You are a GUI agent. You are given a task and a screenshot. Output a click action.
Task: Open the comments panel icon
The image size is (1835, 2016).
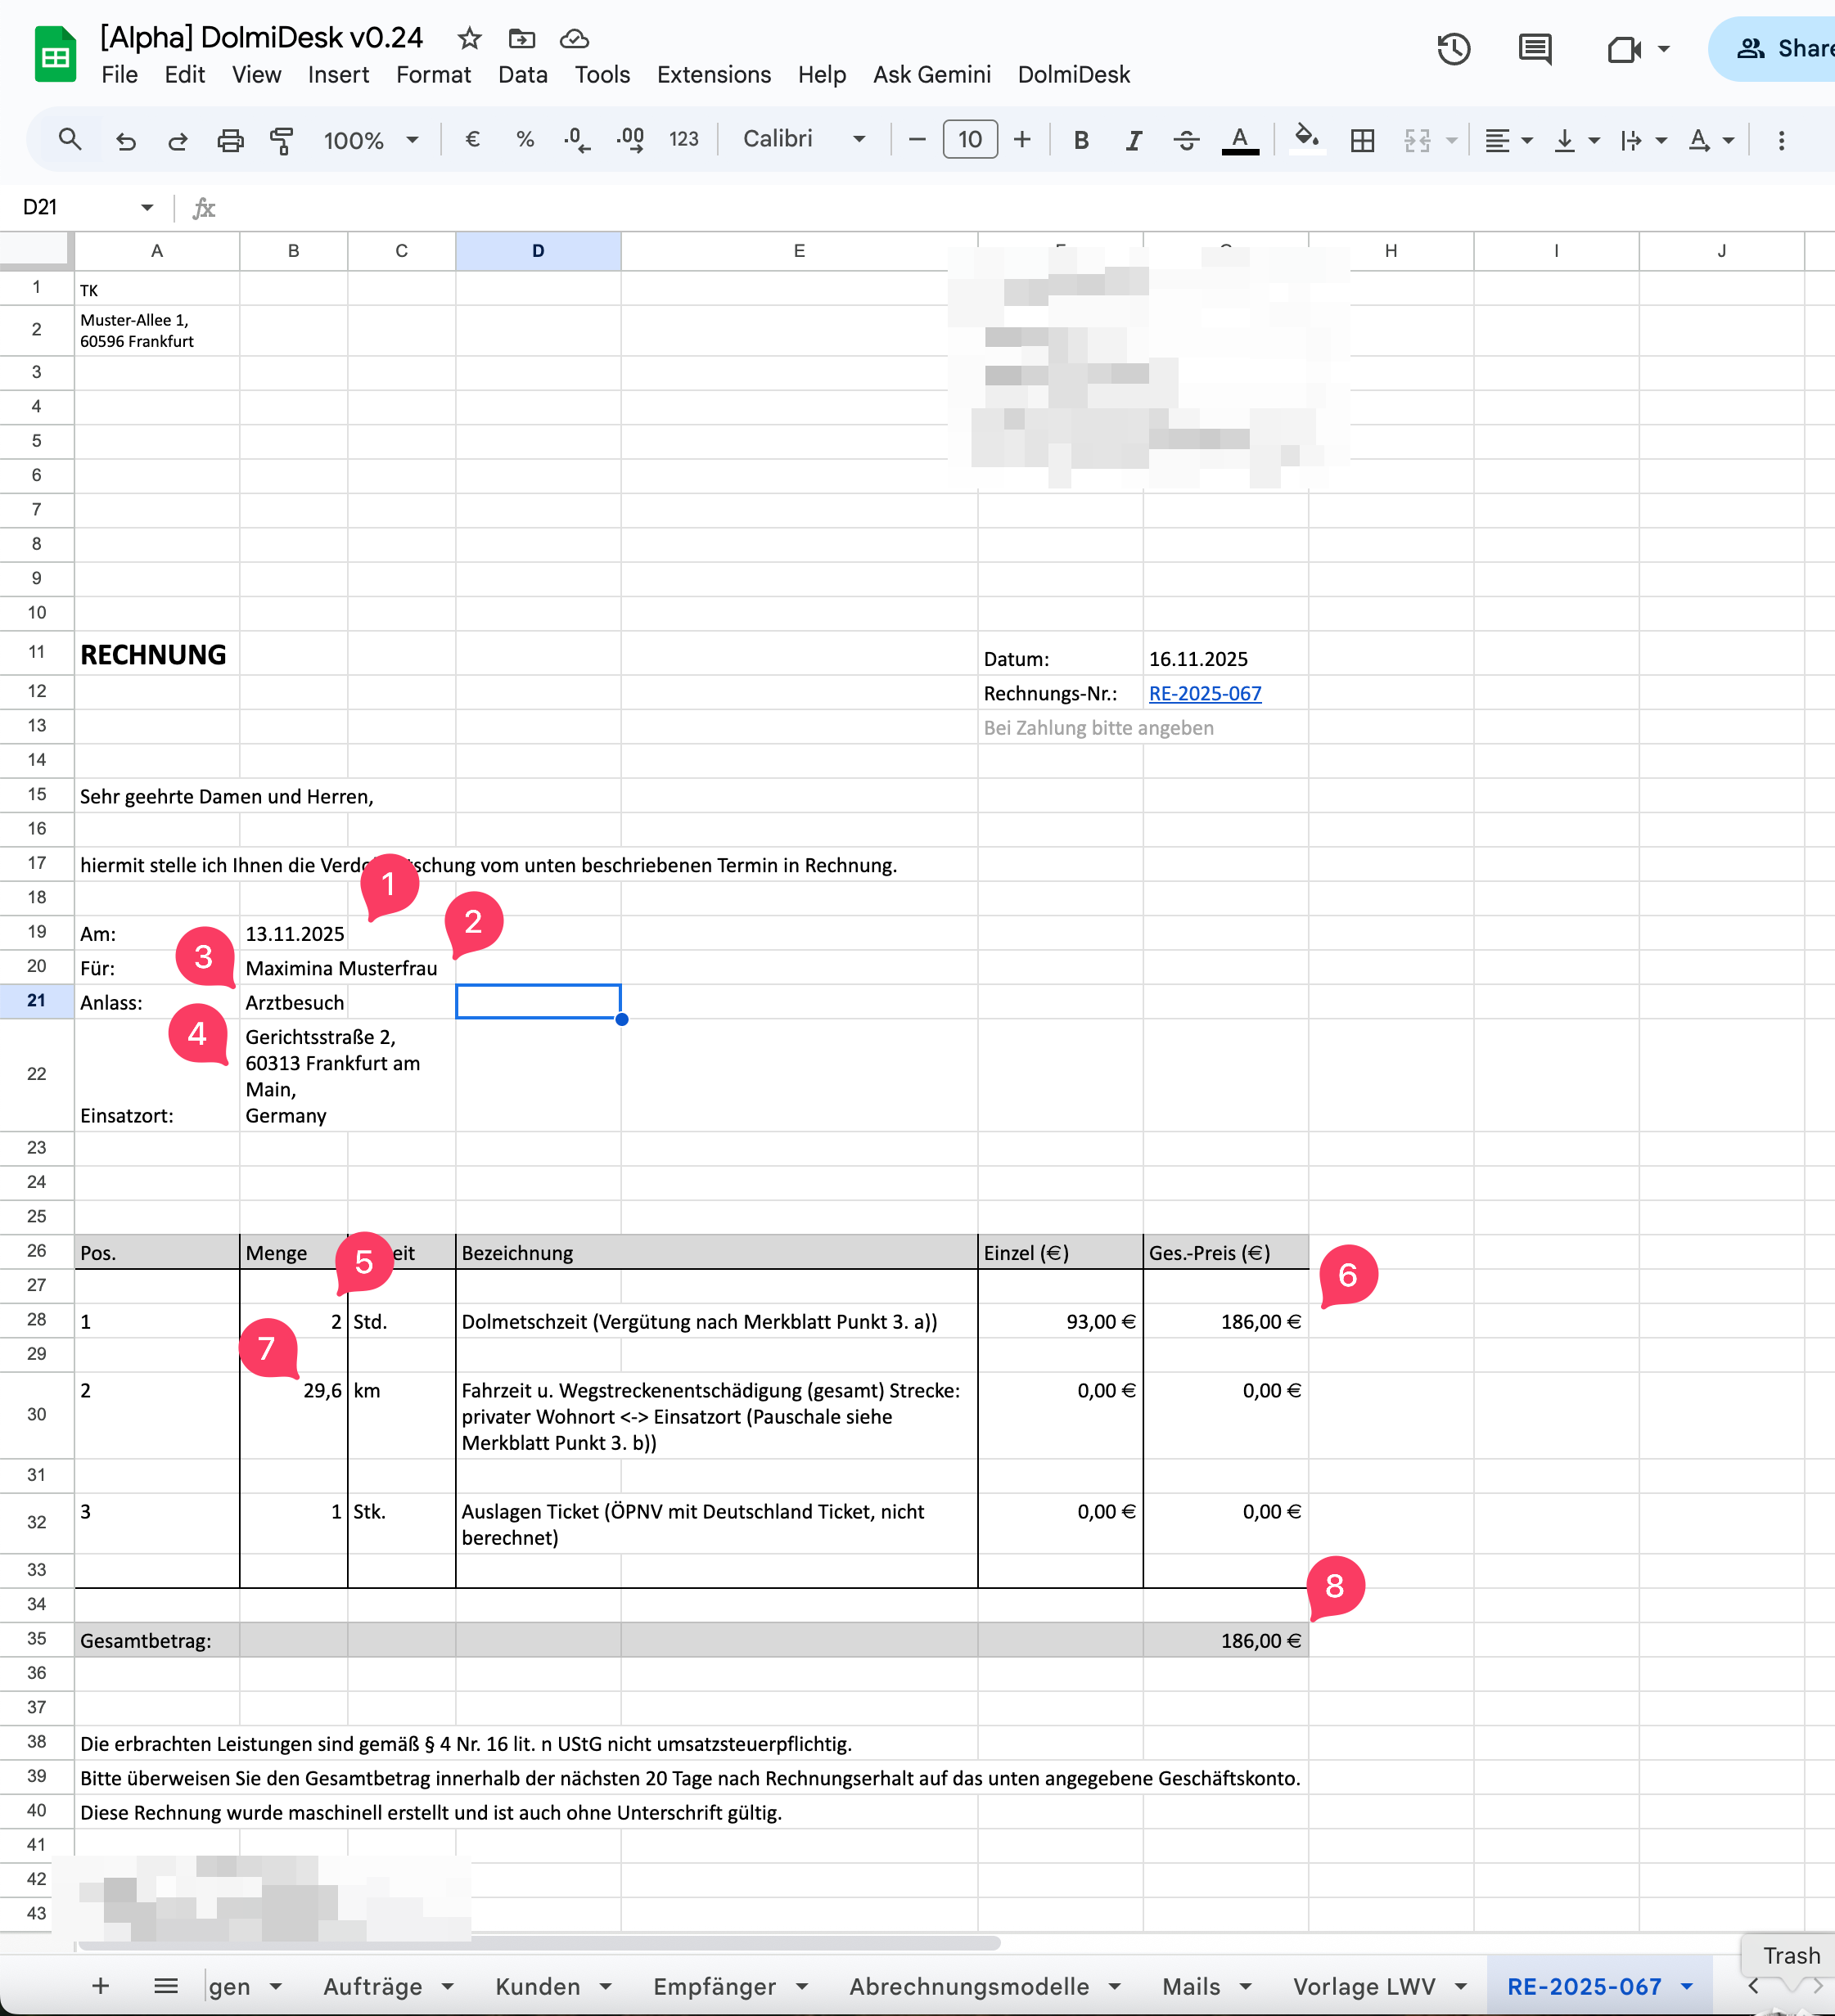(1534, 48)
